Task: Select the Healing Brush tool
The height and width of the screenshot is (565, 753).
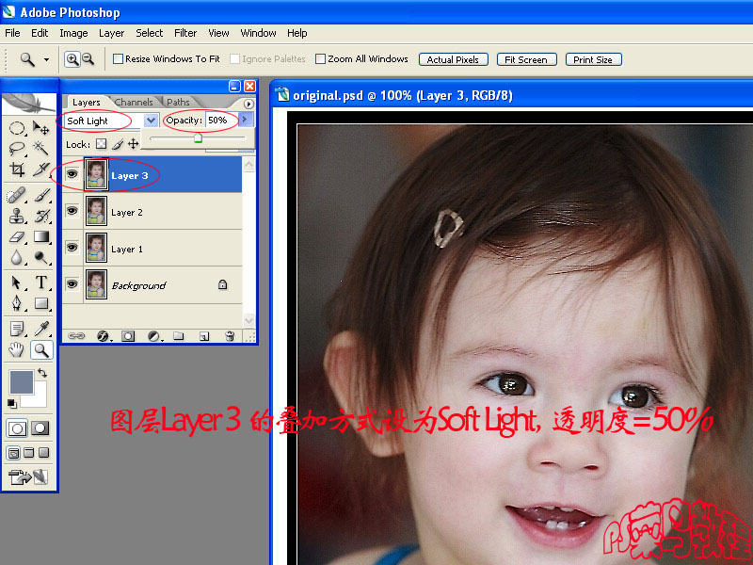Action: (17, 195)
